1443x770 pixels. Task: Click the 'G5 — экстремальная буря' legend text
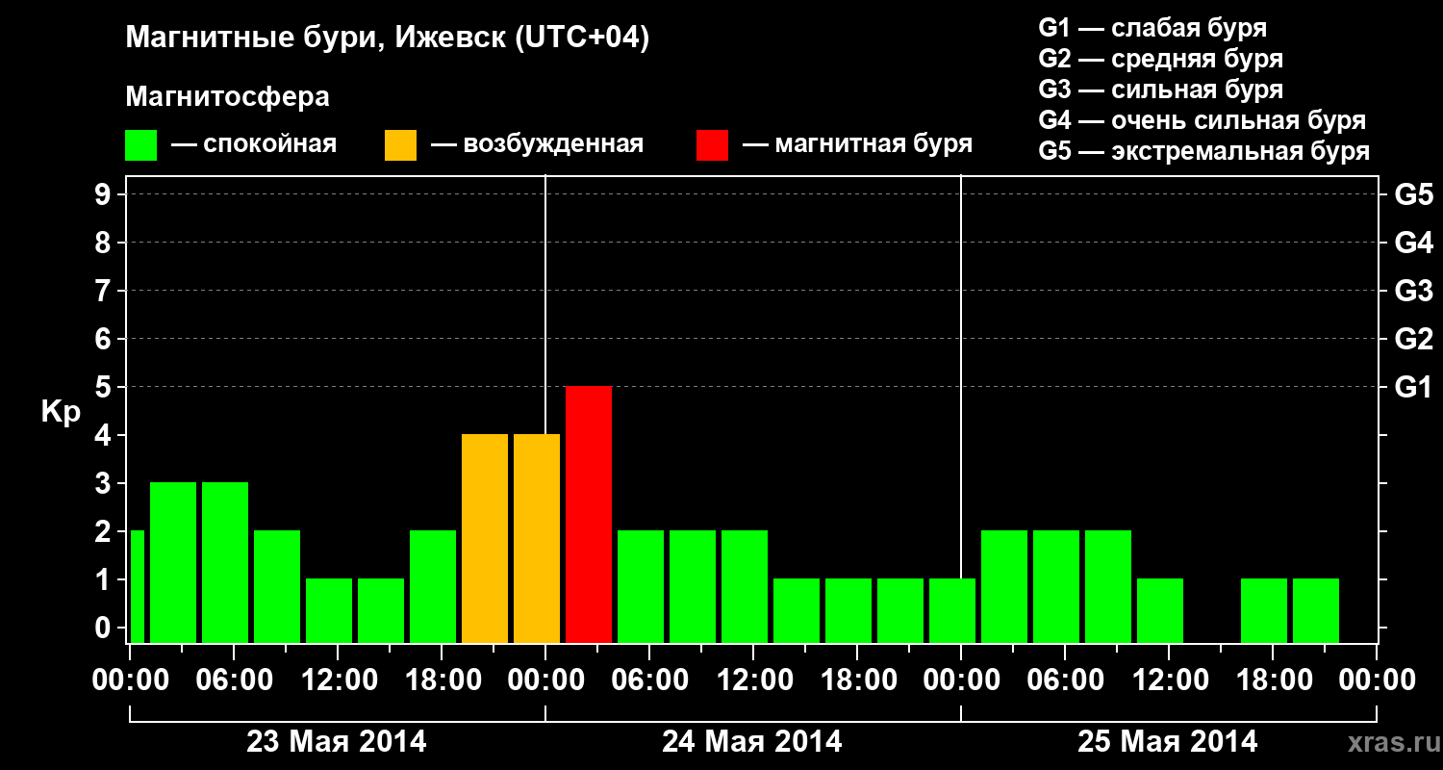coord(1204,151)
